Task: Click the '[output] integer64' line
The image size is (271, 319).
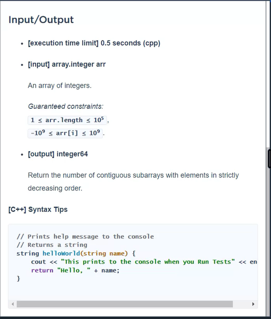Action: (x=58, y=154)
